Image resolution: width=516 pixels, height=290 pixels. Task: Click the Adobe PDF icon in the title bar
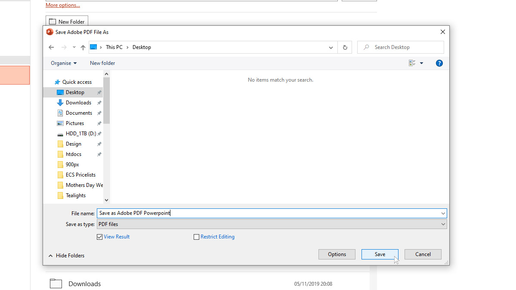[x=49, y=32]
